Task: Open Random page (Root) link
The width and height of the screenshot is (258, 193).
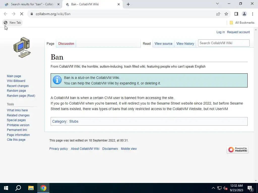Action: [x=21, y=95]
